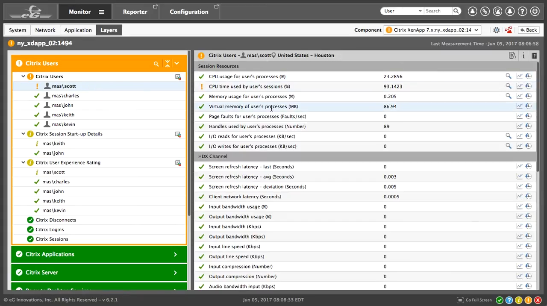Screen dimensions: 547x306
Task: Click the Output compression (Number) measure
Action: 243,277
